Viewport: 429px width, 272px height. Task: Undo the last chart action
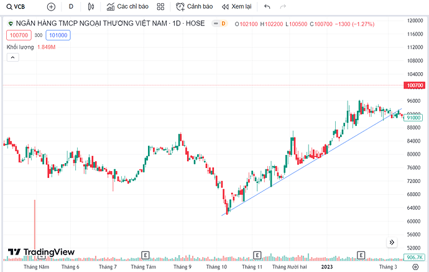[267, 7]
